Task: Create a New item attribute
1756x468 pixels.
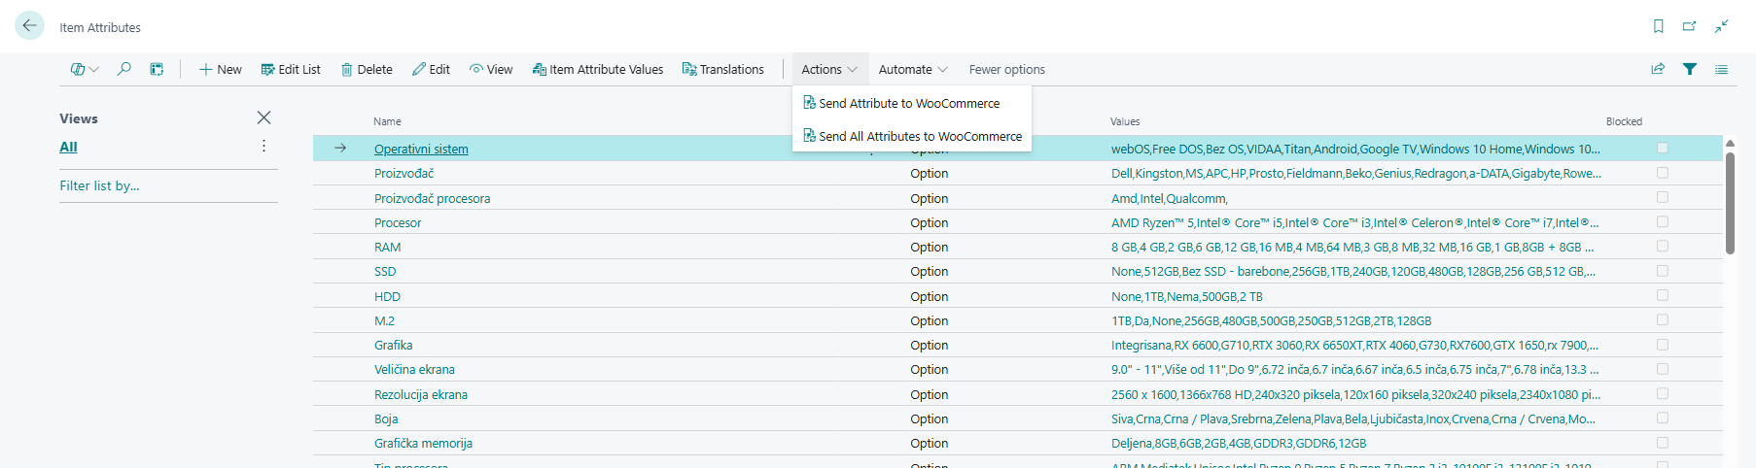Action: [221, 69]
